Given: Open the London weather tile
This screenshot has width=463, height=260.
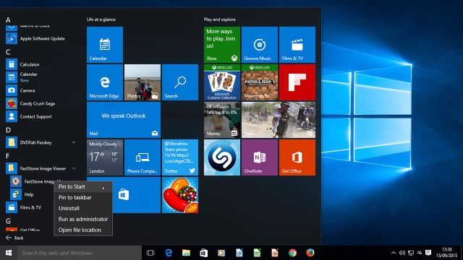Looking at the screenshot, I should pos(105,157).
